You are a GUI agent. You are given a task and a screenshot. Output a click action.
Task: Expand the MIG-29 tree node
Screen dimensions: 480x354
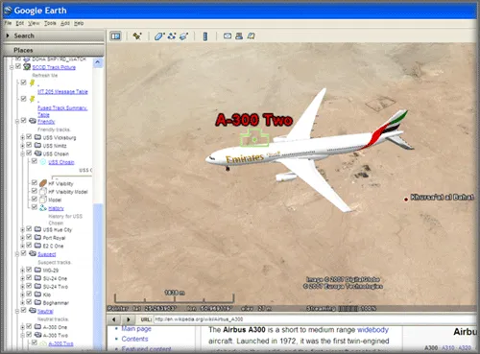pos(22,271)
